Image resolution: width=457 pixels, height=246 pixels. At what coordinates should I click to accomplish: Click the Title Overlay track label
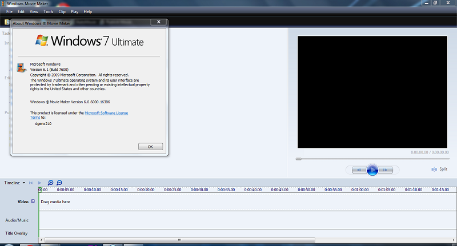tap(17, 233)
